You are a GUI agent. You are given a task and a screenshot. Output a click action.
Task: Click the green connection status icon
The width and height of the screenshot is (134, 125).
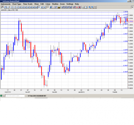tap(1, 96)
